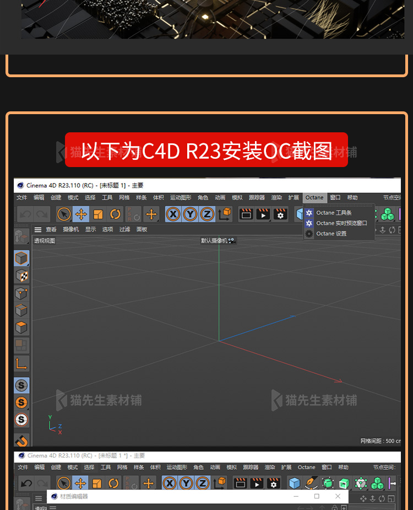Click the magnet icon in upper sidebar
Screen dimensions: 413x510
pyautogui.click(x=21, y=441)
